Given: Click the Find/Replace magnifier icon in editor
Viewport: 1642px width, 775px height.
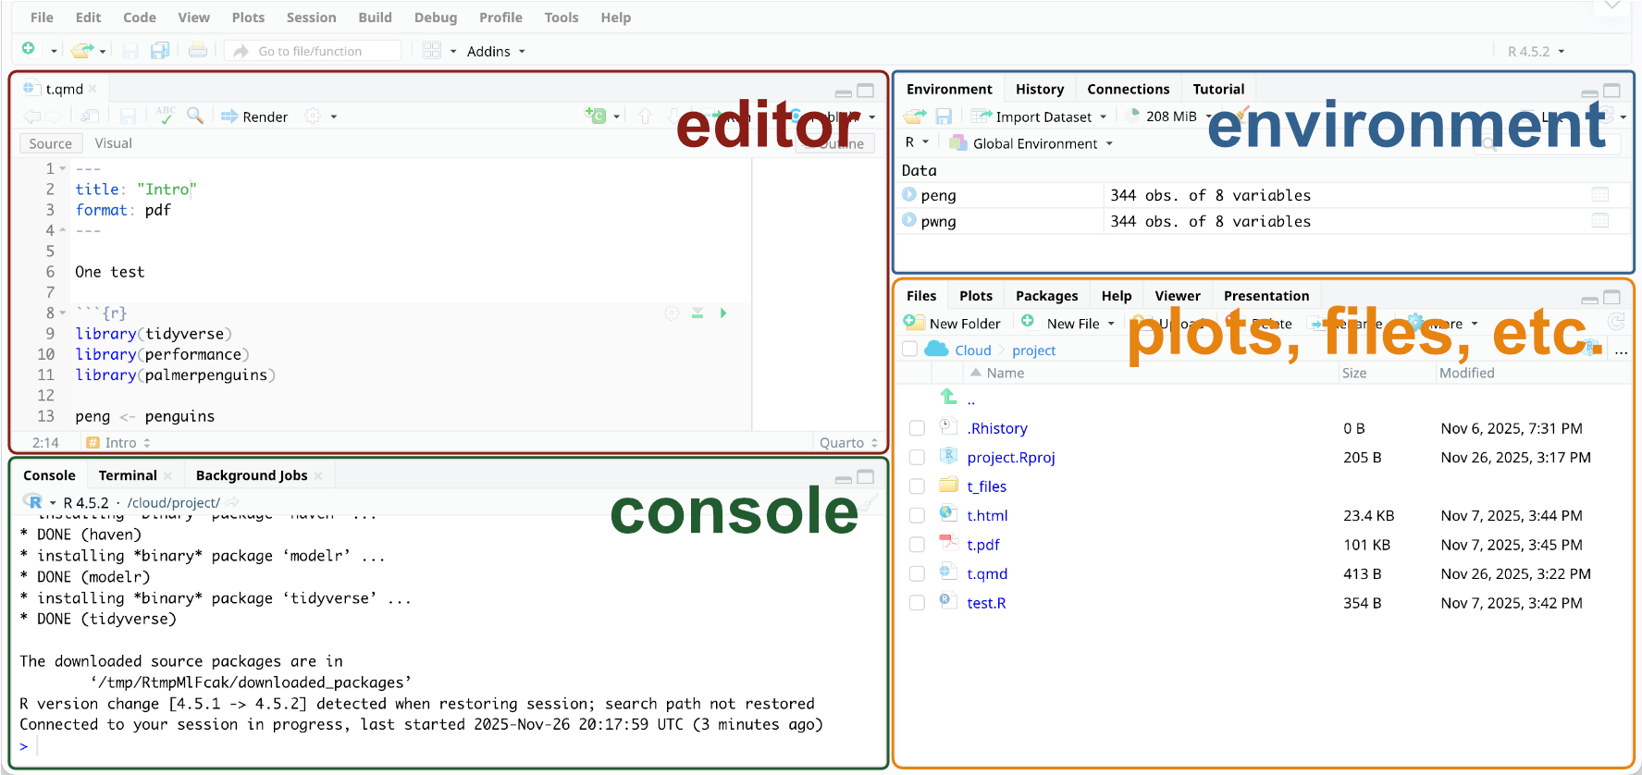Looking at the screenshot, I should tap(195, 116).
